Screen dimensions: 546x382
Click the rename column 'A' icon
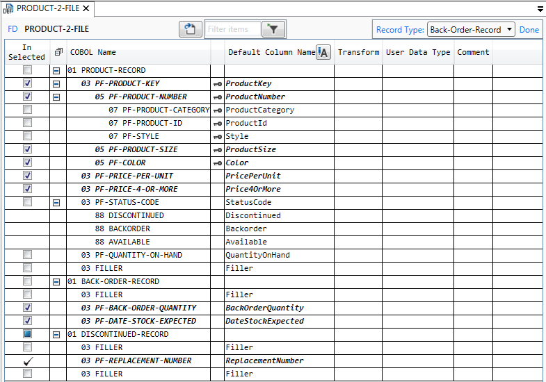[323, 53]
